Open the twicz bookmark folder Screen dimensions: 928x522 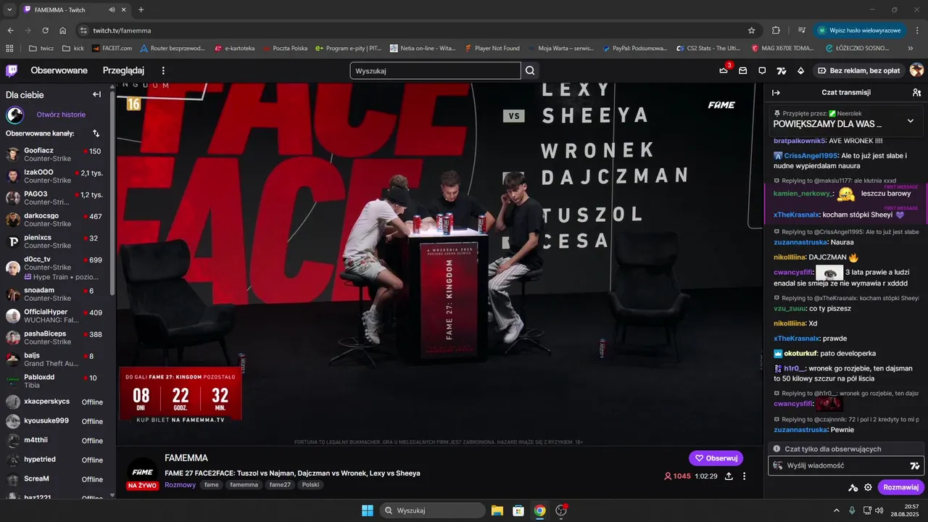click(x=41, y=48)
